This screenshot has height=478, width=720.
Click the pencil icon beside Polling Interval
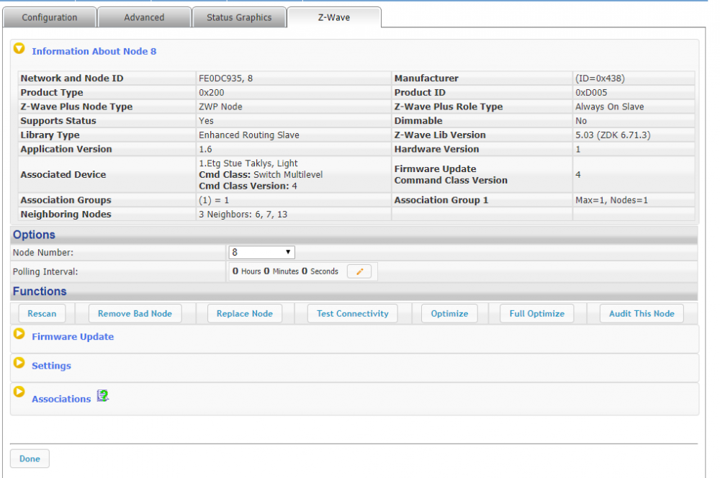[359, 271]
